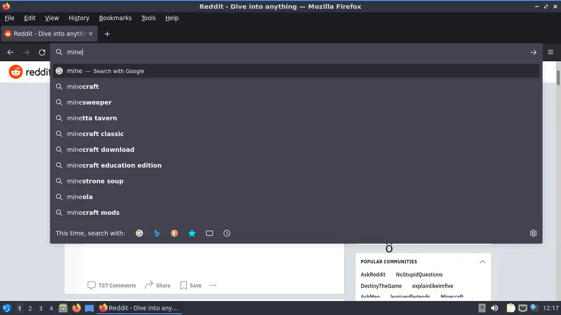561x315 pixels.
Task: Search this time with Bing icon
Action: click(157, 233)
